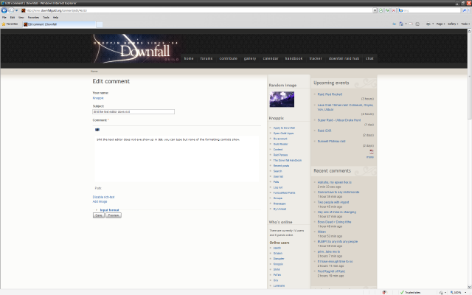Open the Help menu
The height and width of the screenshot is (295, 472).
pyautogui.click(x=56, y=18)
